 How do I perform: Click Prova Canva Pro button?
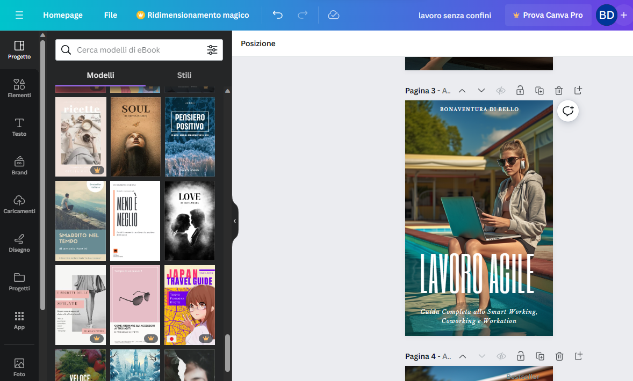(x=548, y=15)
